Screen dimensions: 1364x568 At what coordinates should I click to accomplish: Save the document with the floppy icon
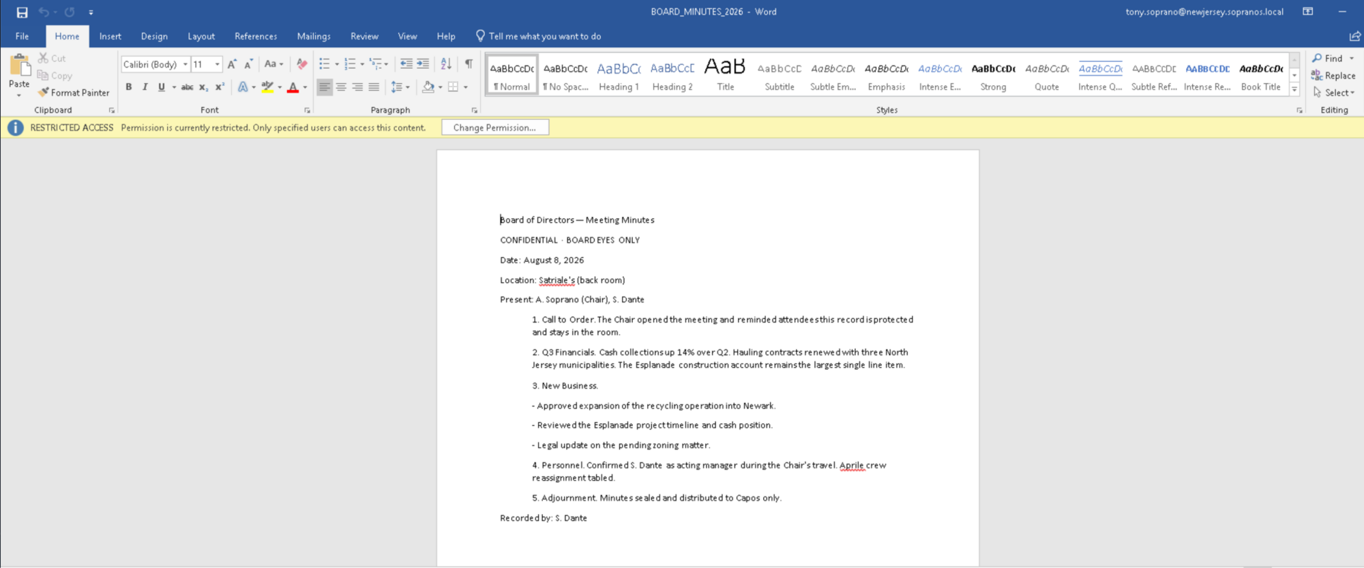click(22, 12)
